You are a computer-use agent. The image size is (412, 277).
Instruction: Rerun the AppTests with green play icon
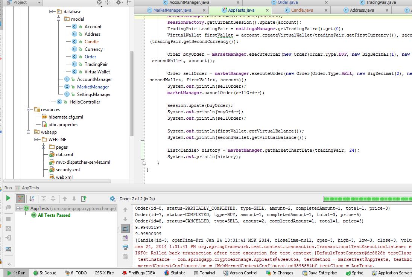point(8,198)
